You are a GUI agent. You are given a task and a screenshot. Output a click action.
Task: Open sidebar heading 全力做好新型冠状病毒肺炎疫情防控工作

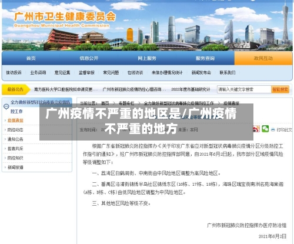point(41,106)
